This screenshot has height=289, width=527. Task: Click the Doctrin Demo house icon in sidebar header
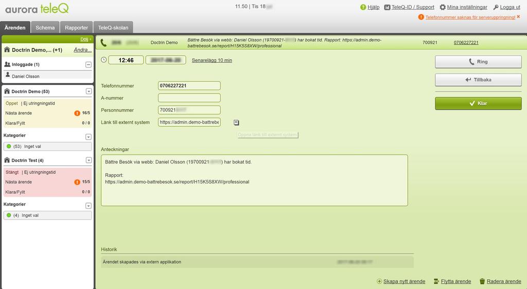coord(7,50)
